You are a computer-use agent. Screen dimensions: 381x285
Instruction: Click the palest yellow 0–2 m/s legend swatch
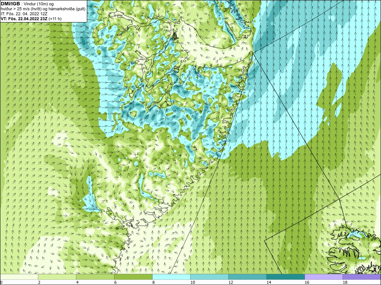(19, 277)
